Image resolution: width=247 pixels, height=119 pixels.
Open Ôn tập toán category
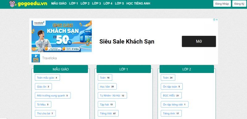[x=172, y=87]
